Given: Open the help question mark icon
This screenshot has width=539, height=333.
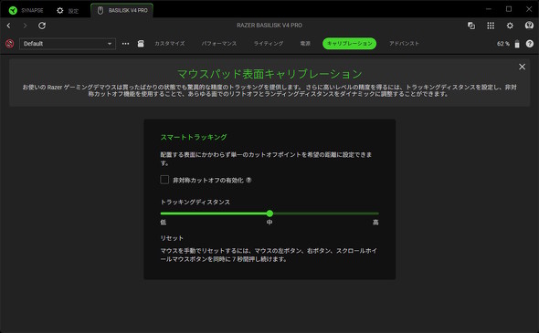Looking at the screenshot, I should tap(530, 44).
